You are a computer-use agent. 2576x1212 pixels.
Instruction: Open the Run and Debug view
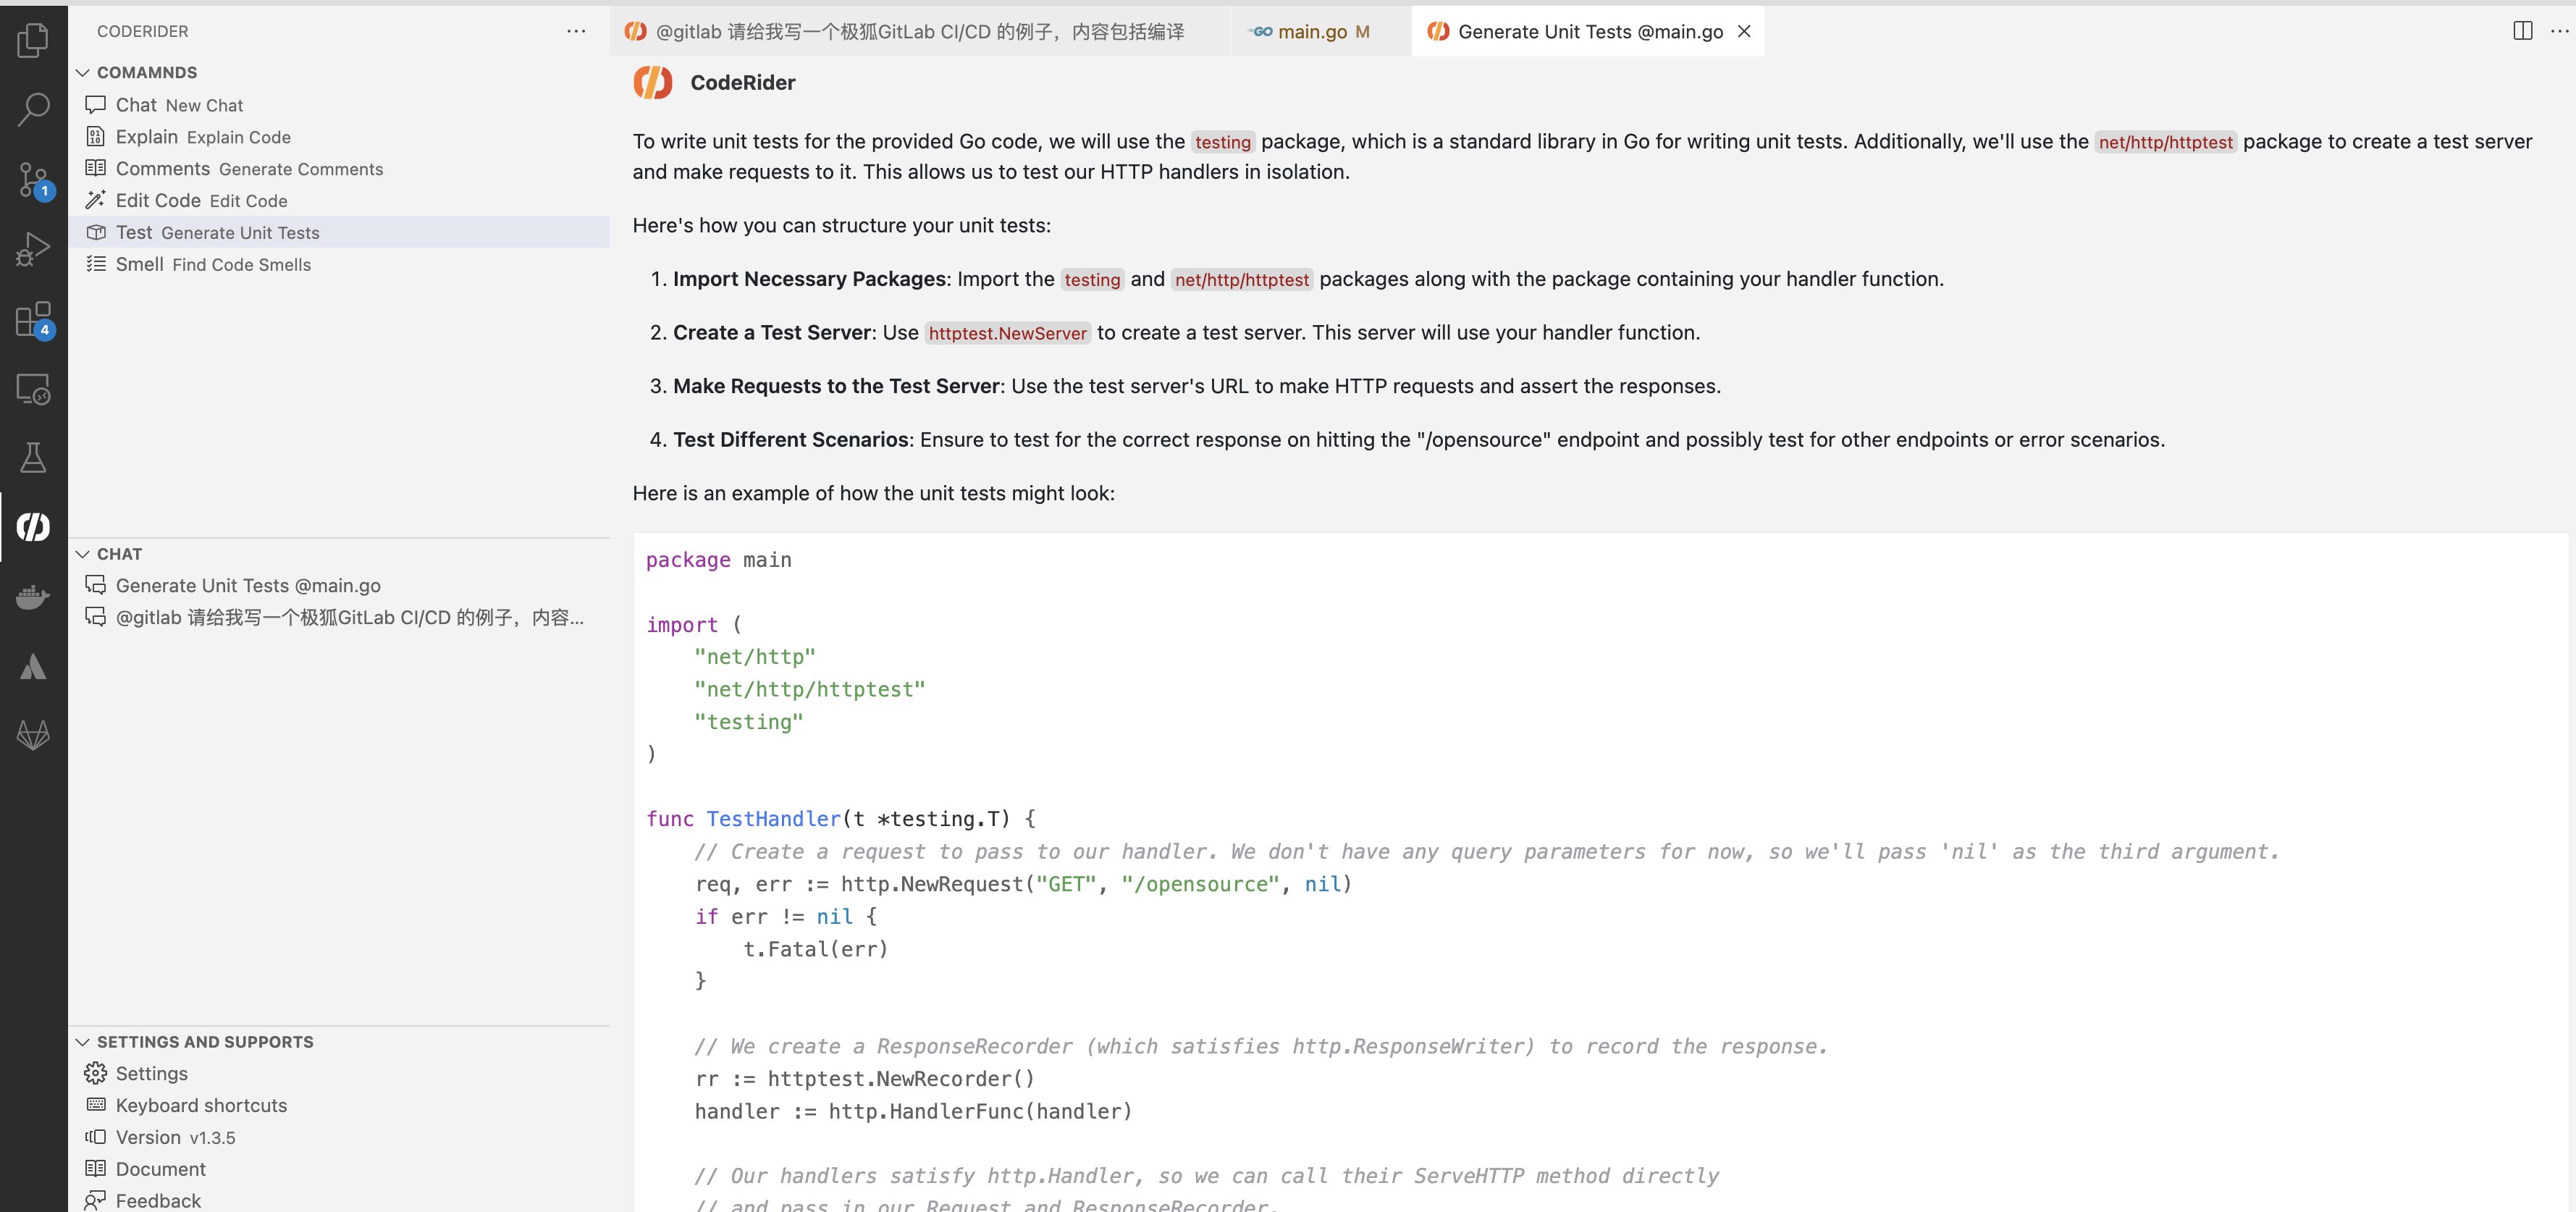[x=33, y=248]
